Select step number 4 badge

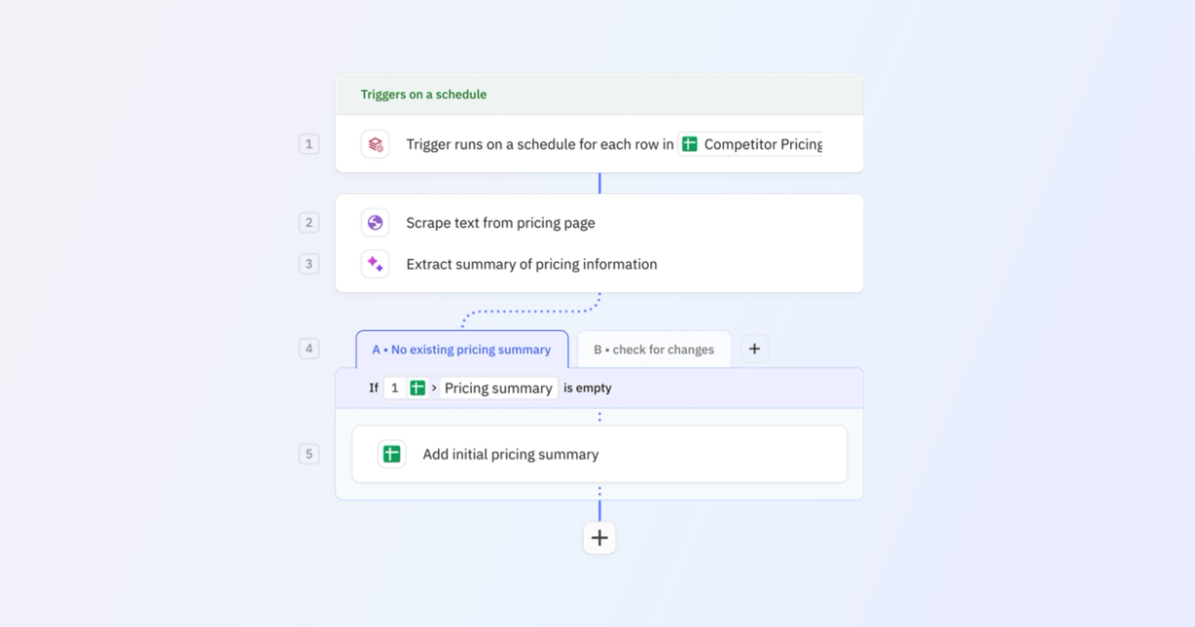tap(310, 348)
